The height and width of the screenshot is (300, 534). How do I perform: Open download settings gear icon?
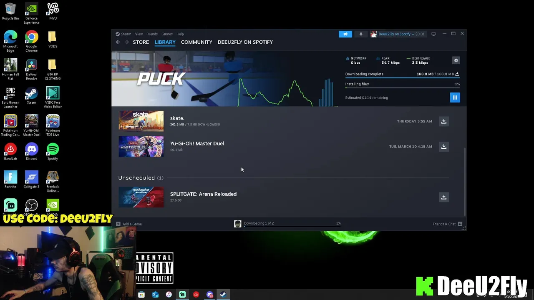(x=456, y=60)
